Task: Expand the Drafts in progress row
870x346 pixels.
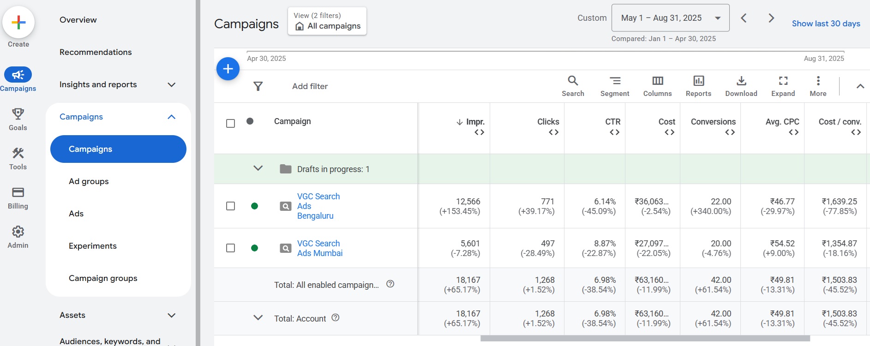Action: pyautogui.click(x=258, y=168)
